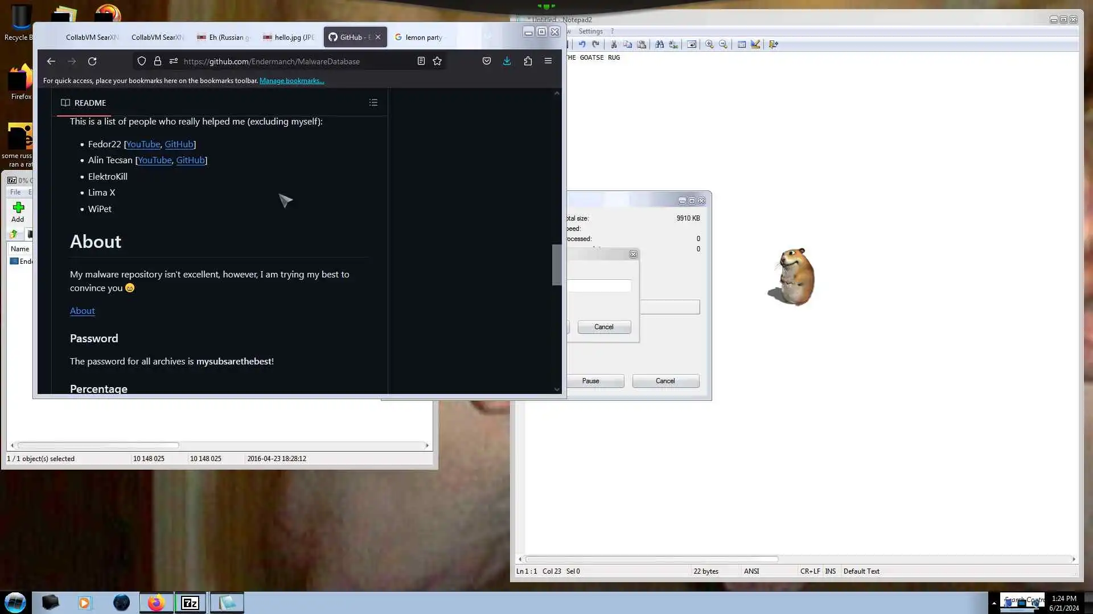
Task: Open Firefox extensions puzzle icon
Action: click(x=528, y=61)
